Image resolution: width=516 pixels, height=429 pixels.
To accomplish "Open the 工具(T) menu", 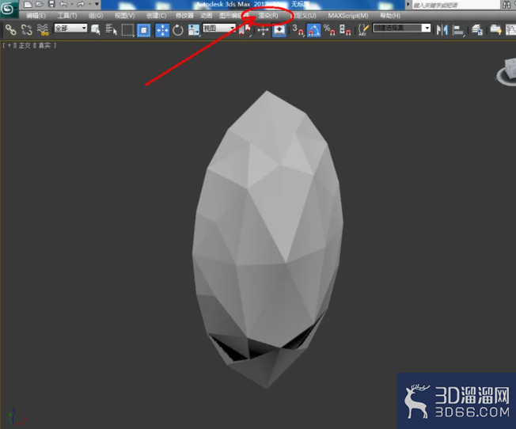I will point(67,16).
